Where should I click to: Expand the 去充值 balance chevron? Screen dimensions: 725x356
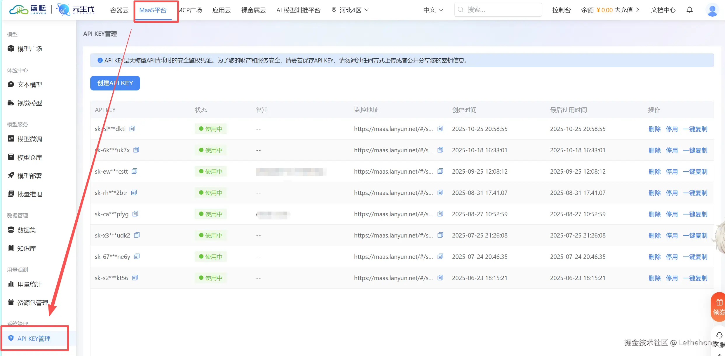pos(638,10)
